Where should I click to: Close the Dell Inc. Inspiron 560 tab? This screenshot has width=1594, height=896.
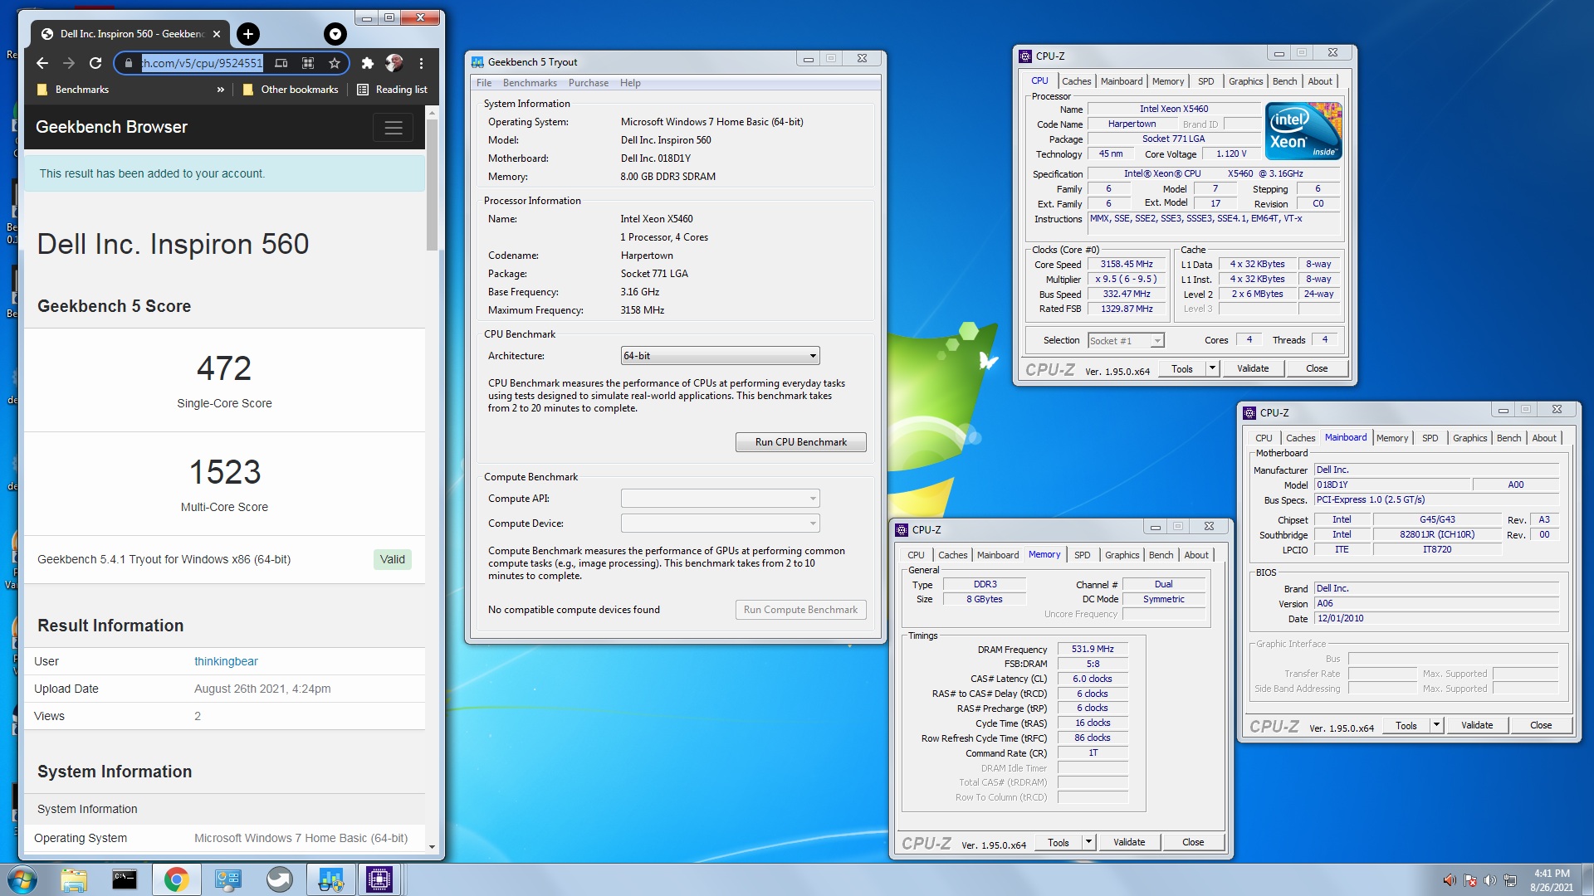(x=217, y=34)
